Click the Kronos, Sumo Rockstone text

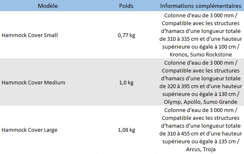[x=201, y=54]
